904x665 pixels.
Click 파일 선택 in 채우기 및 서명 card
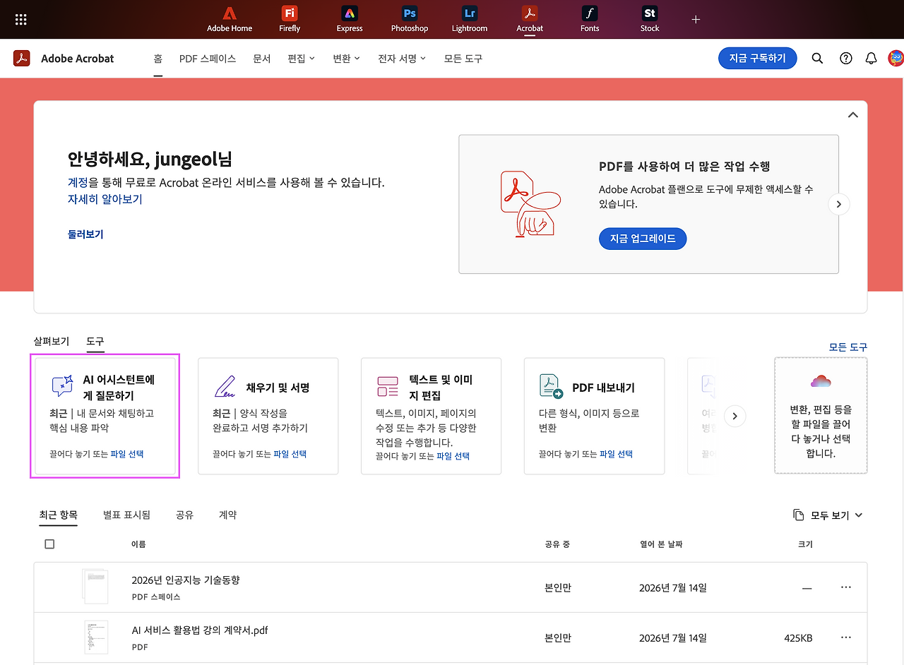tap(290, 454)
